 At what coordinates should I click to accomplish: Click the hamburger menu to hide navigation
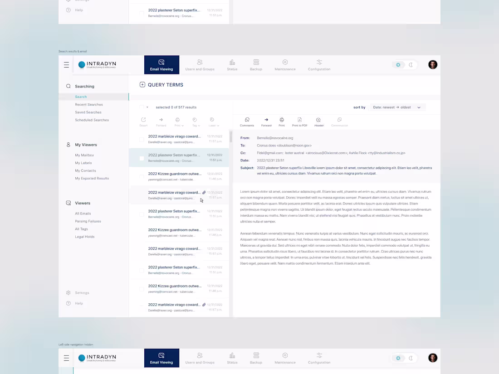[x=66, y=64]
